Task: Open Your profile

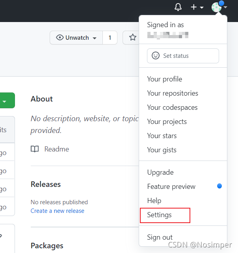Action: pyautogui.click(x=164, y=79)
